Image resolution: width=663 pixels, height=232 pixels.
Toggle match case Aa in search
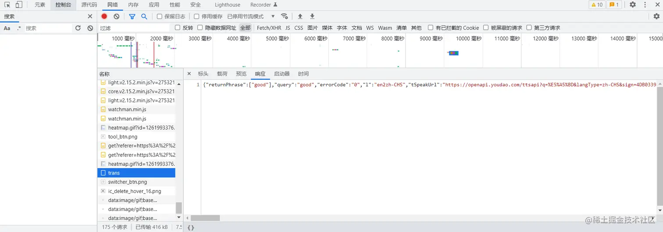tap(7, 28)
